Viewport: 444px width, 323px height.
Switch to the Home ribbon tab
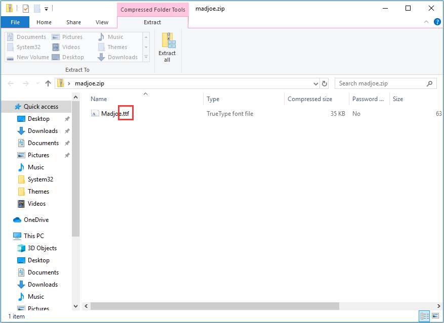pyautogui.click(x=44, y=22)
